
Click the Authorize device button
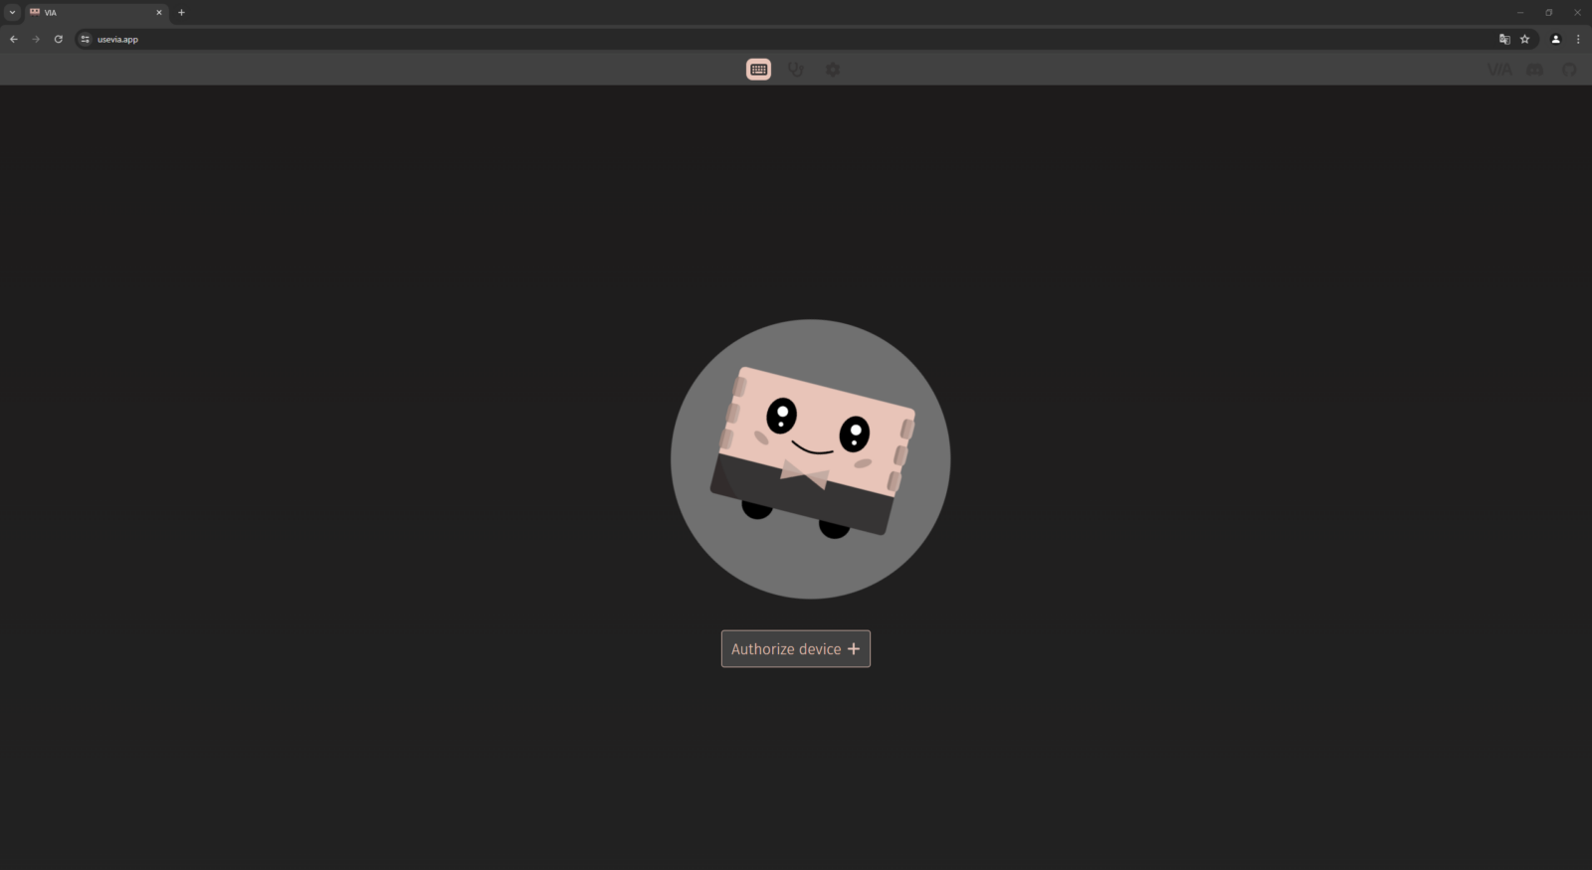coord(796,648)
